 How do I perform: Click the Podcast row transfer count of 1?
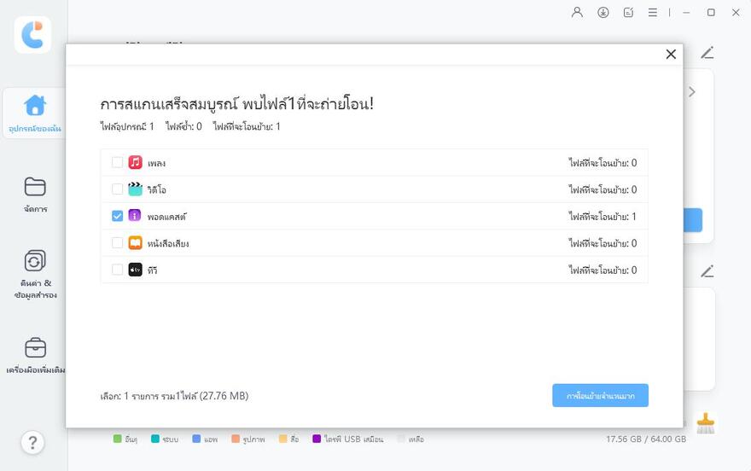click(603, 217)
